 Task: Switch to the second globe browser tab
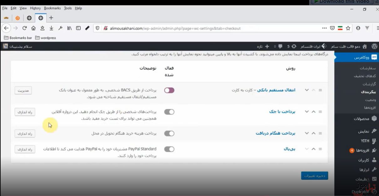pyautogui.click(x=41, y=18)
